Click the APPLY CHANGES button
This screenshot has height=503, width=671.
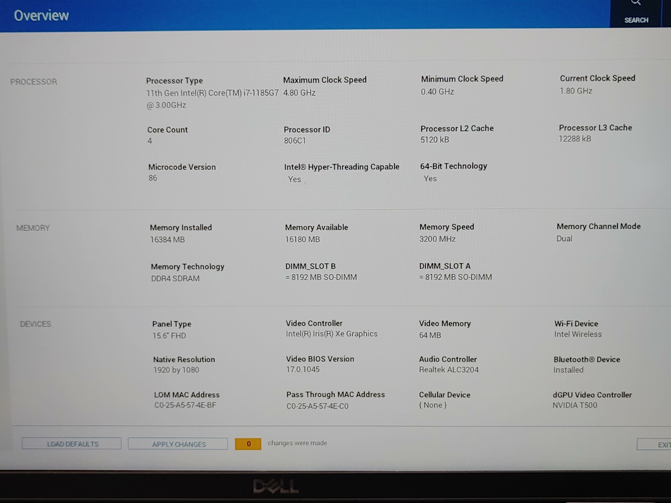tap(178, 444)
